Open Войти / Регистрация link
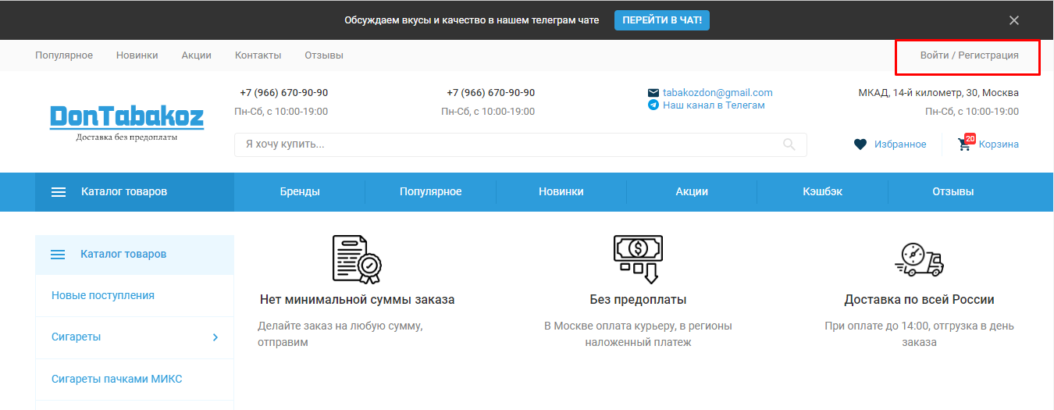1054x410 pixels. 969,55
